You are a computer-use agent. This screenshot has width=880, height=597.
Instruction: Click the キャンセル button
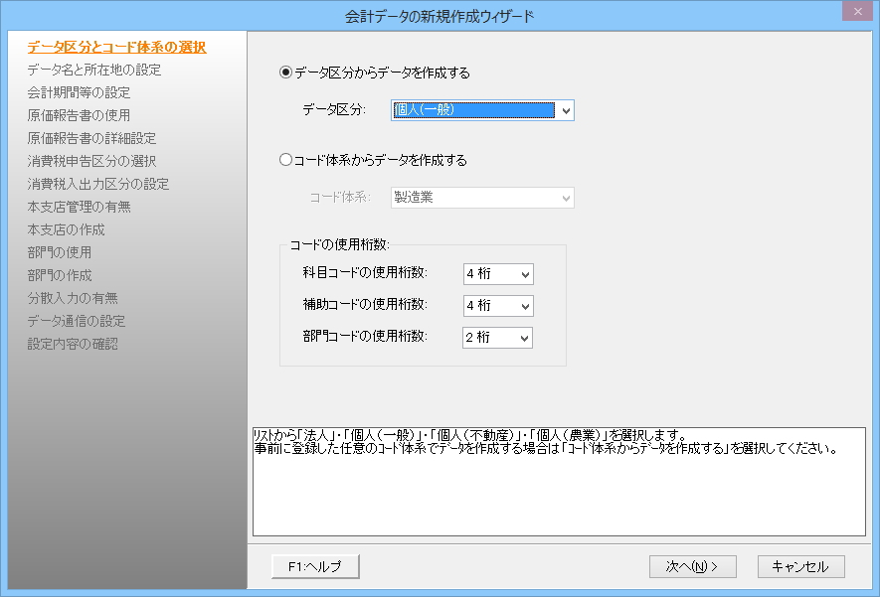800,566
